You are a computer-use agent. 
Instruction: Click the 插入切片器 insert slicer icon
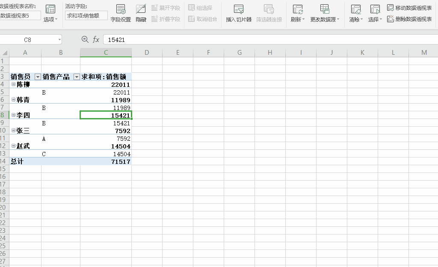(239, 9)
